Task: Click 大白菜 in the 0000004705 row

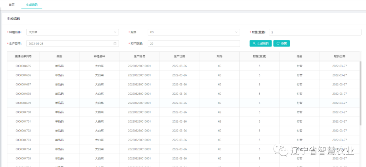Action: tap(99, 159)
